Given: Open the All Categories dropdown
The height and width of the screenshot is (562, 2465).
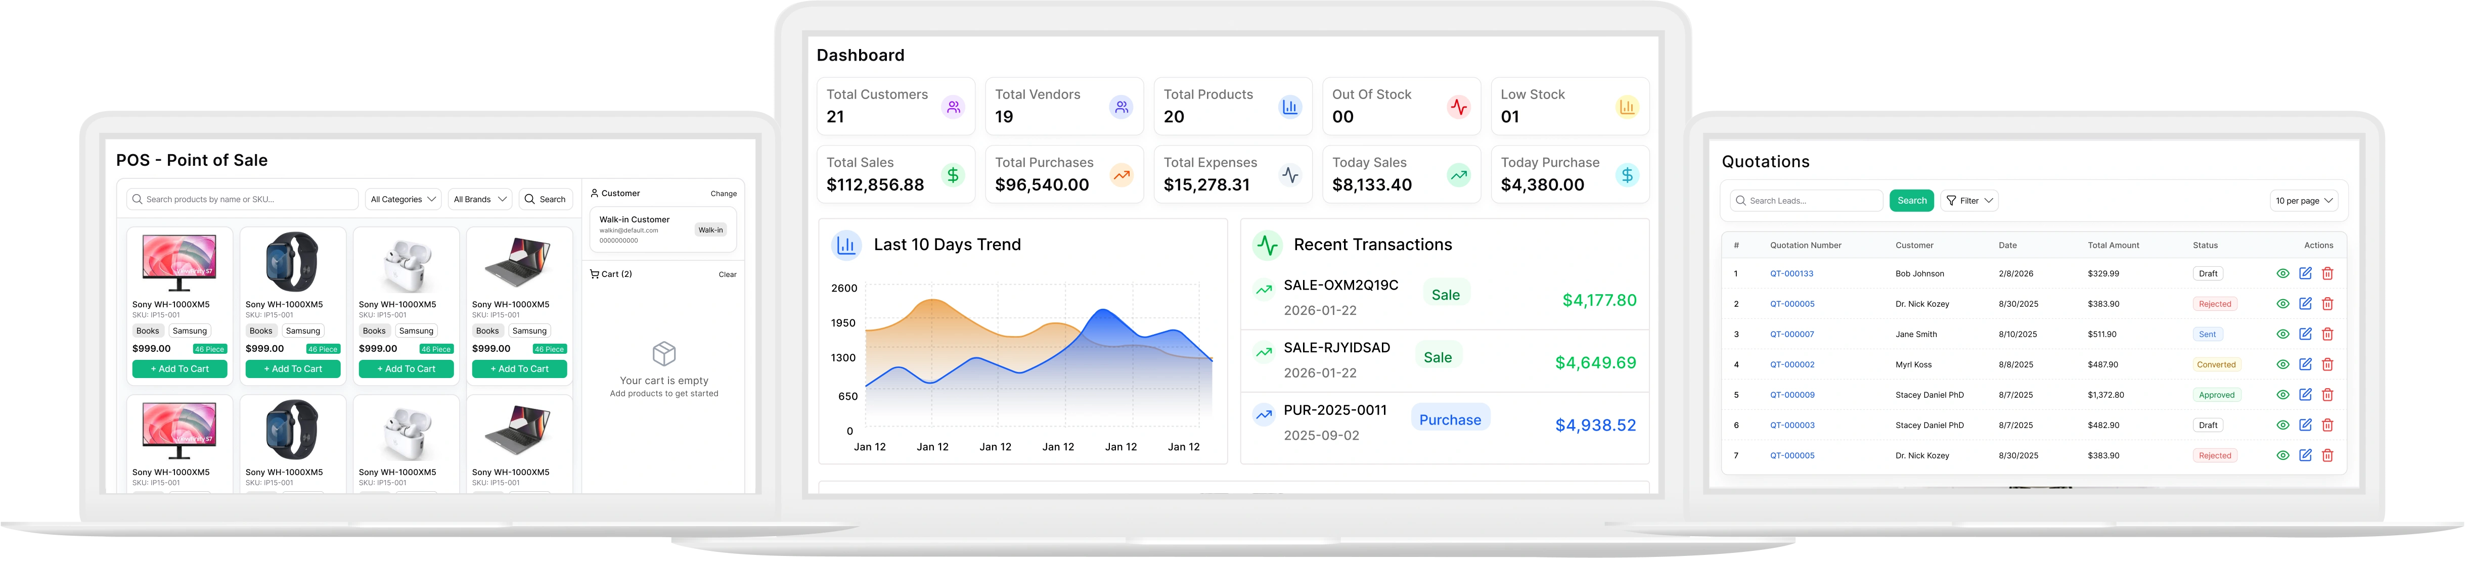Looking at the screenshot, I should tap(403, 200).
